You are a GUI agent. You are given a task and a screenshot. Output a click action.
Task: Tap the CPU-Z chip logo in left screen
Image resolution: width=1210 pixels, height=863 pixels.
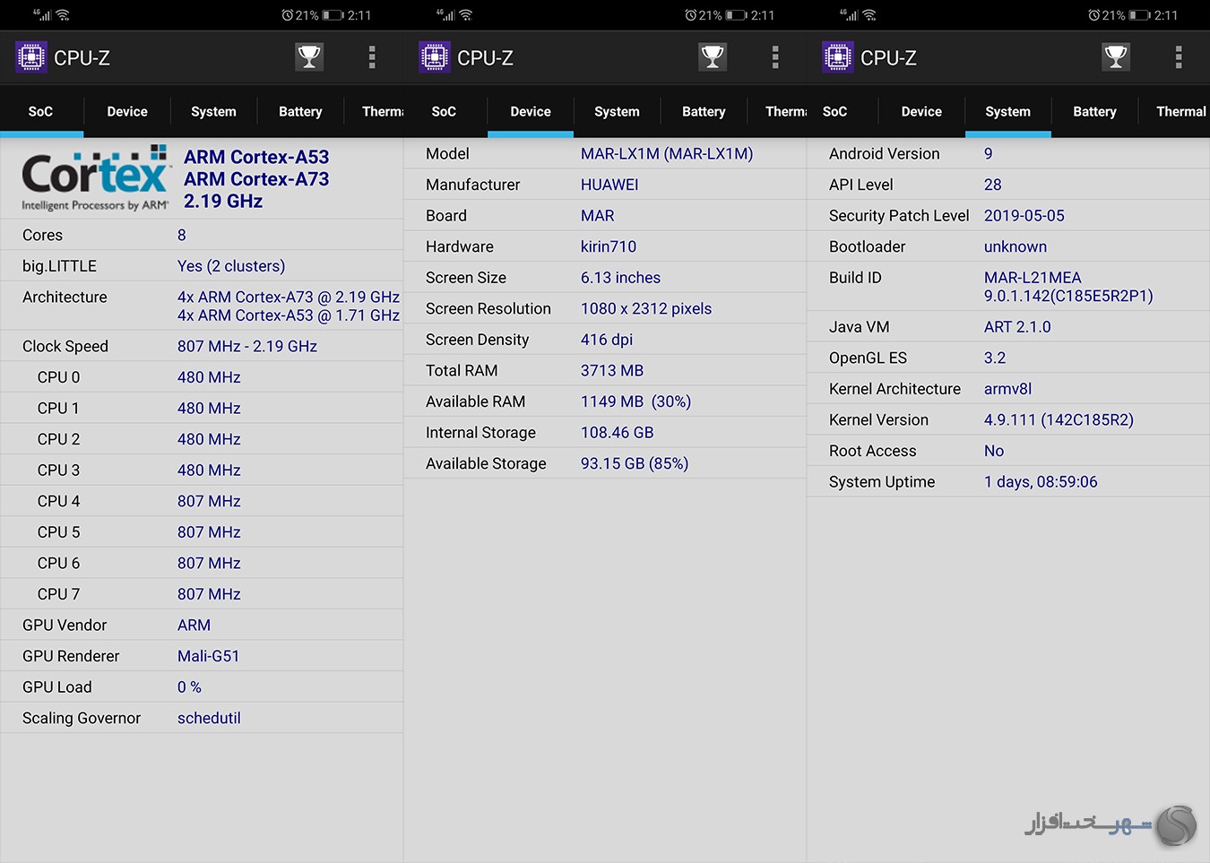[31, 57]
